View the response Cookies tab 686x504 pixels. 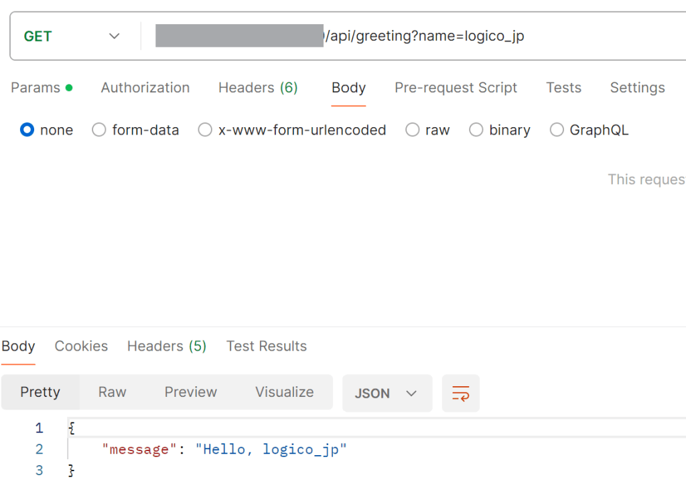(x=81, y=346)
